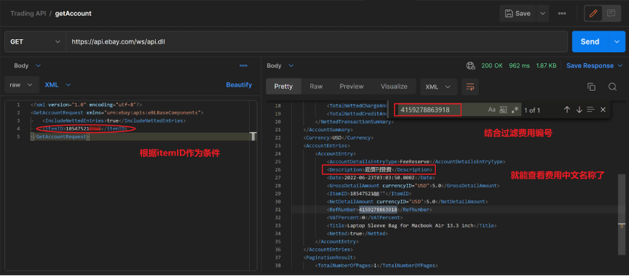The image size is (629, 276).
Task: Click the NetDetailAmount 5.0 line
Action: [408, 202]
